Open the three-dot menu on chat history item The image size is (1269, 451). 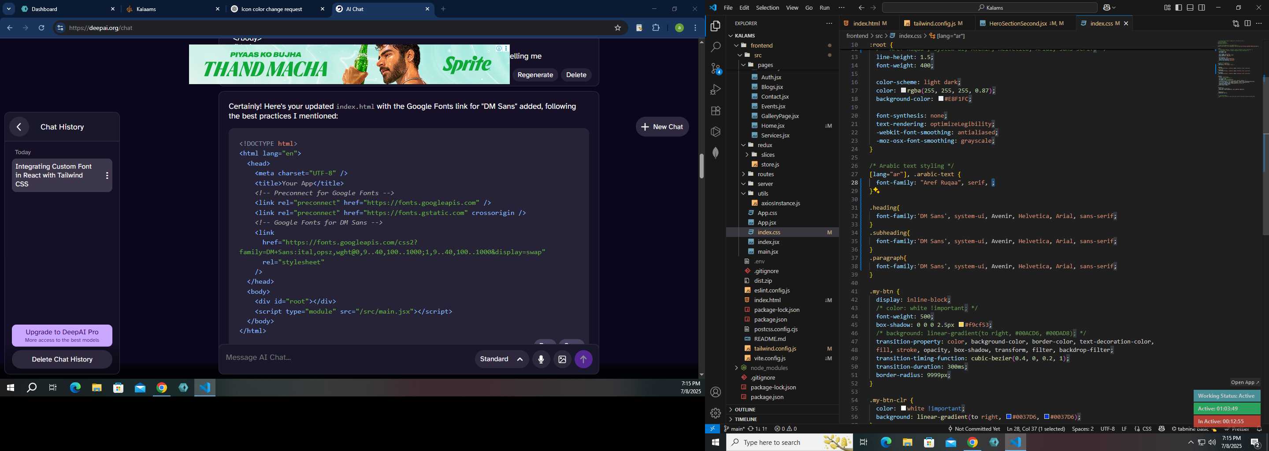(107, 175)
